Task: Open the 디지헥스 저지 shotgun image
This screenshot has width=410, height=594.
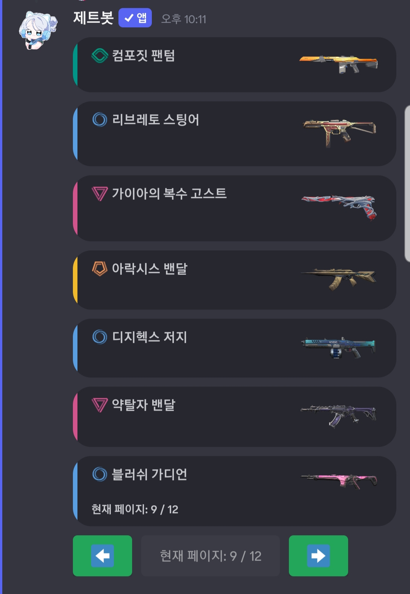Action: [338, 347]
